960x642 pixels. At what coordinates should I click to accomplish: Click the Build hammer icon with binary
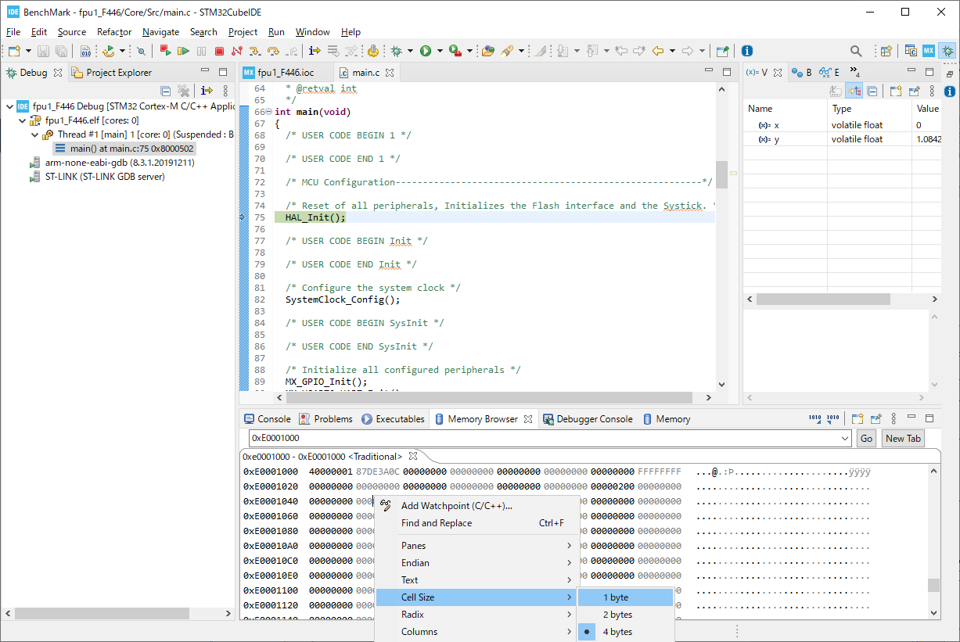click(85, 51)
